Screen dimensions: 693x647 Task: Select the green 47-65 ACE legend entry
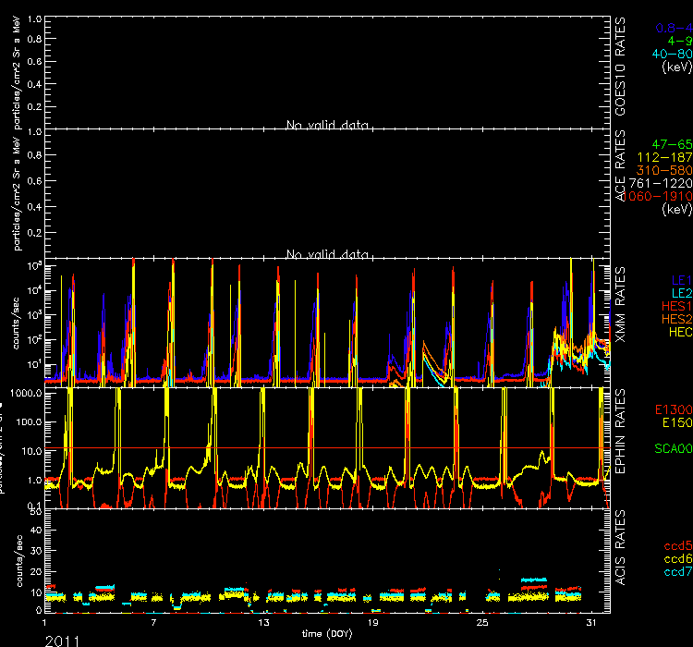point(672,145)
